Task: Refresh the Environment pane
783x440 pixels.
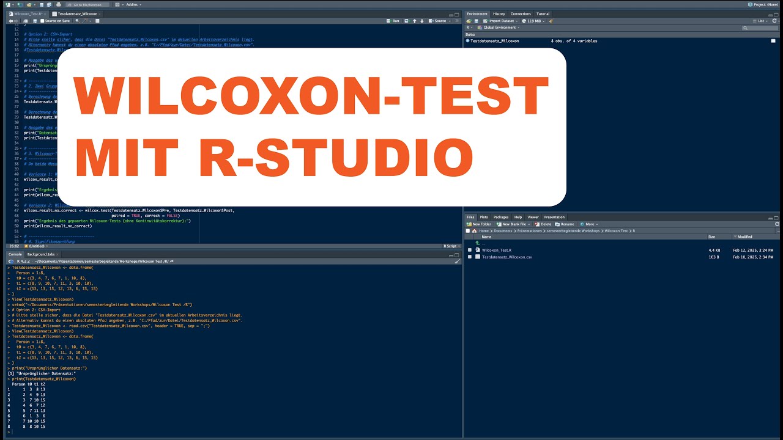Action: (776, 21)
